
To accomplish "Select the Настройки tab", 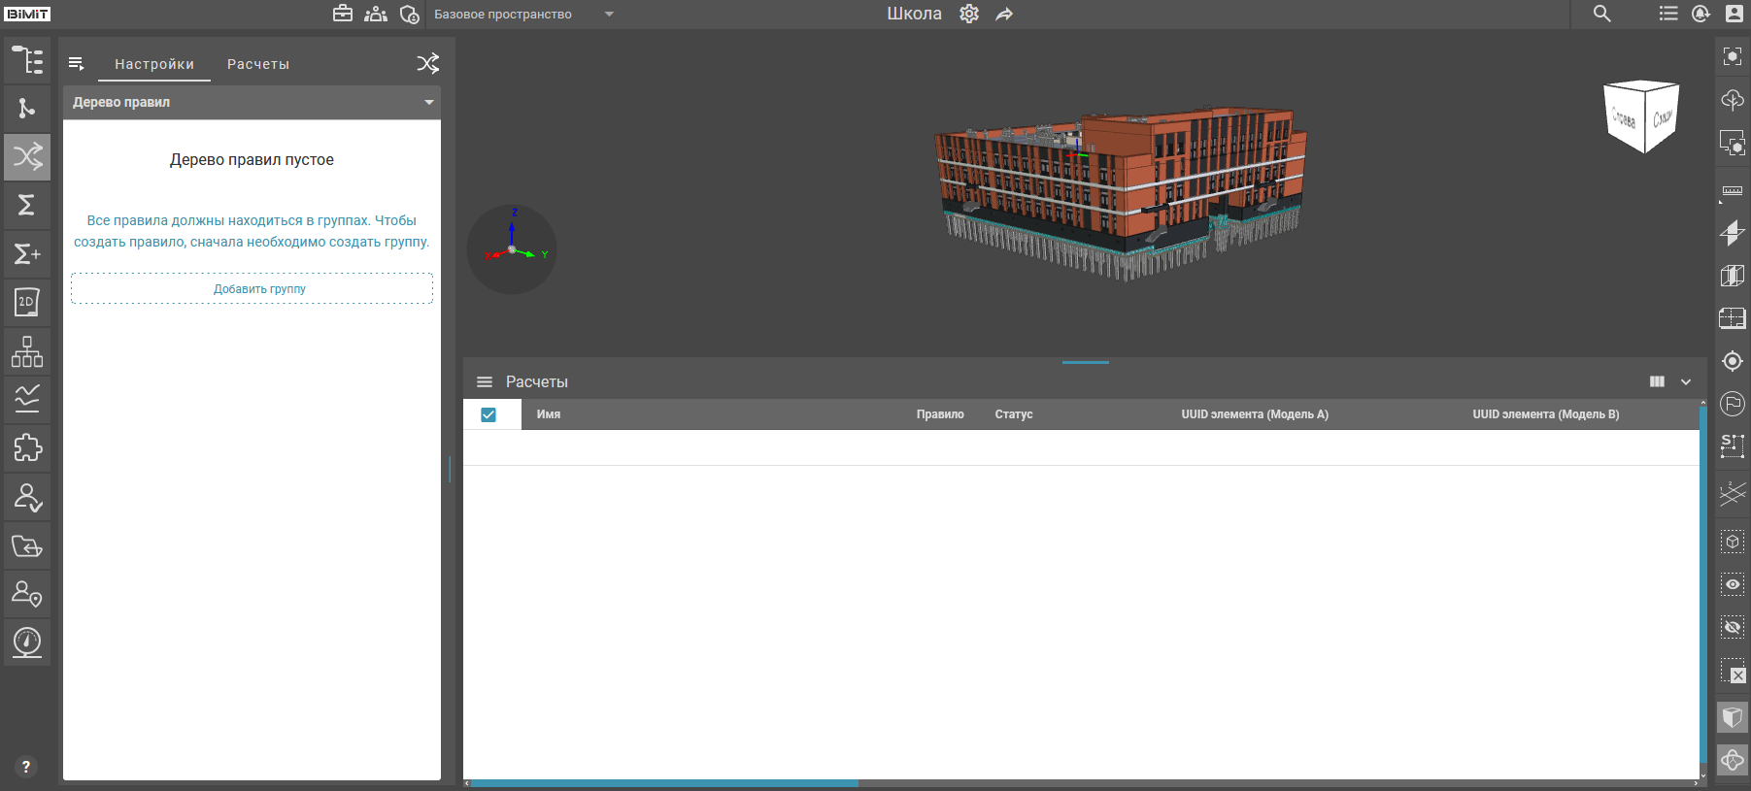I will [154, 64].
